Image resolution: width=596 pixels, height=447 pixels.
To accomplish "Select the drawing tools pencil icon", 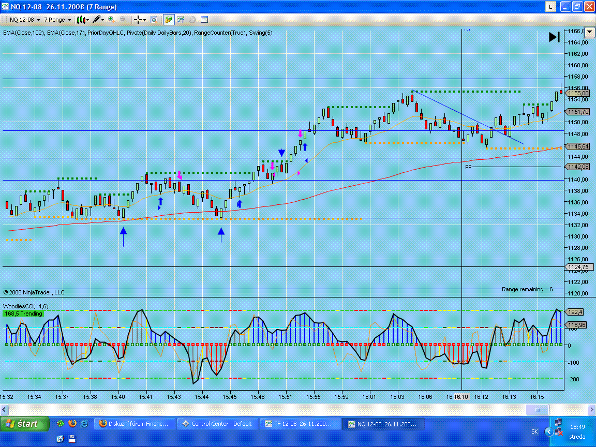I will point(98,20).
